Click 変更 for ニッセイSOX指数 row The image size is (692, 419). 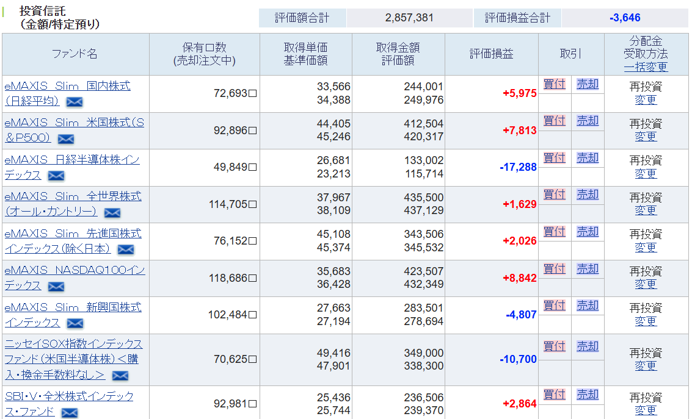[646, 366]
